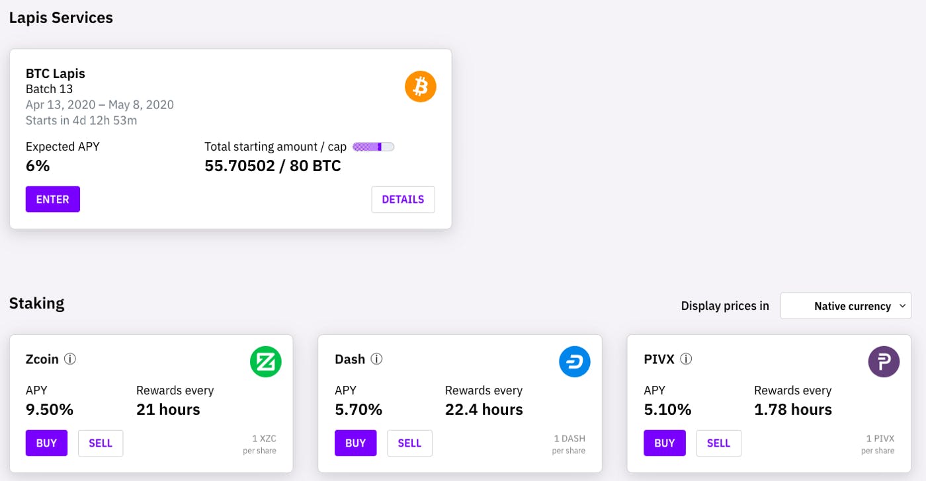This screenshot has height=481, width=926.
Task: Buy Dash staking shares
Action: tap(355, 443)
